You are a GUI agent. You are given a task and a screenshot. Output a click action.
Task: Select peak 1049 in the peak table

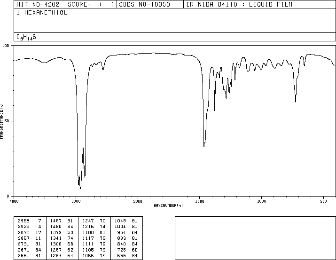coord(120,221)
